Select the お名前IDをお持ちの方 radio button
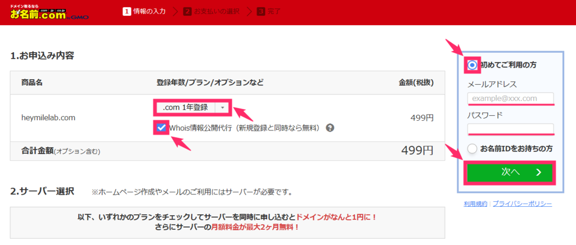Screen dimensions: 576x245 point(472,148)
